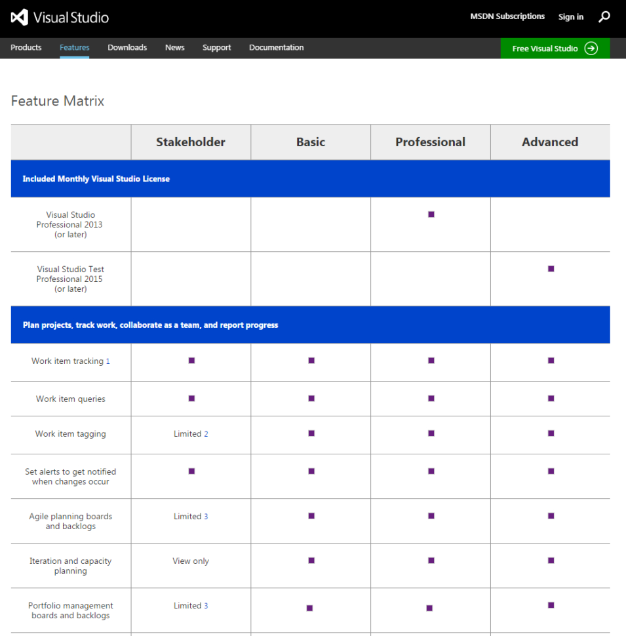Open MSDN Subscriptions

(x=507, y=16)
